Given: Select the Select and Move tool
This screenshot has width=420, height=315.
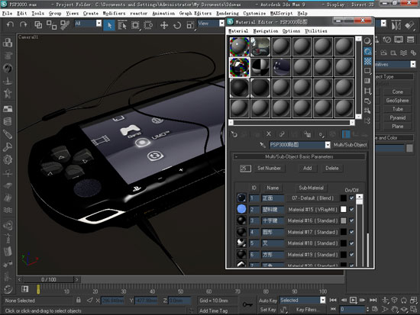Looking at the screenshot, I should tap(164, 25).
